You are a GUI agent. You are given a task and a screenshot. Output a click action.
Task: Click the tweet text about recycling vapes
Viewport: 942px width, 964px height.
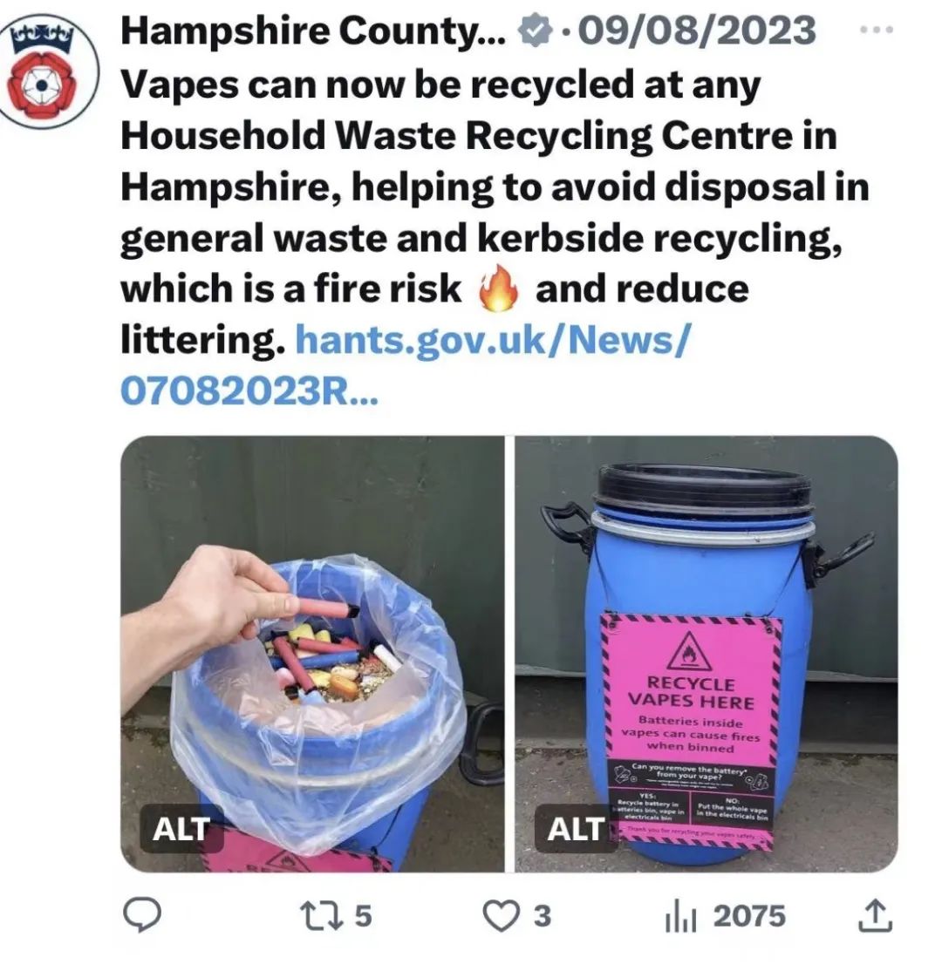(495, 211)
